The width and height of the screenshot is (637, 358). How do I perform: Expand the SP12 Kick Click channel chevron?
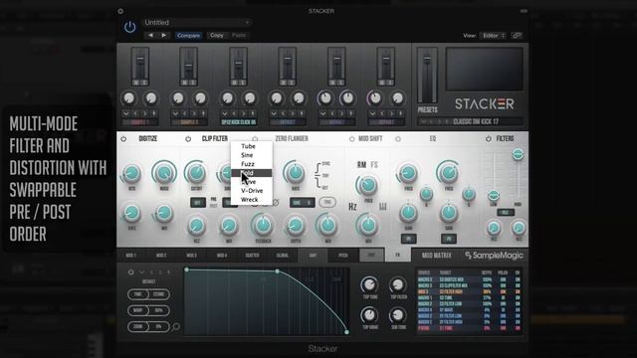click(225, 113)
